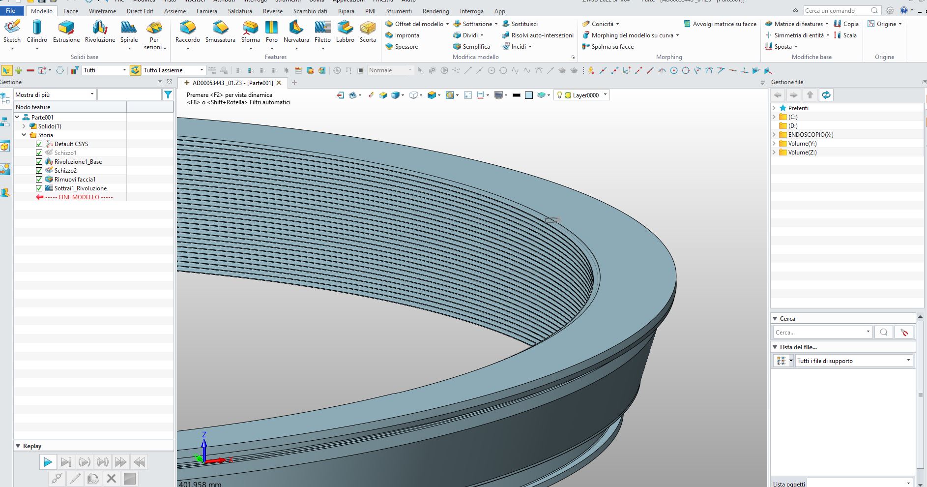Click Spalma su facce
This screenshot has height=487, width=927.
pyautogui.click(x=608, y=47)
